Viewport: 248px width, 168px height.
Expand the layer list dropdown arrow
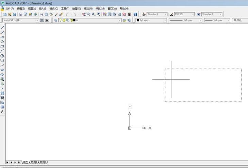click(119, 20)
